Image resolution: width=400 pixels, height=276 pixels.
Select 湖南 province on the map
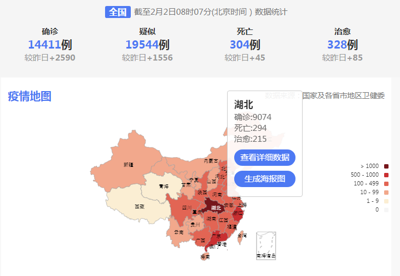pyautogui.click(x=211, y=219)
